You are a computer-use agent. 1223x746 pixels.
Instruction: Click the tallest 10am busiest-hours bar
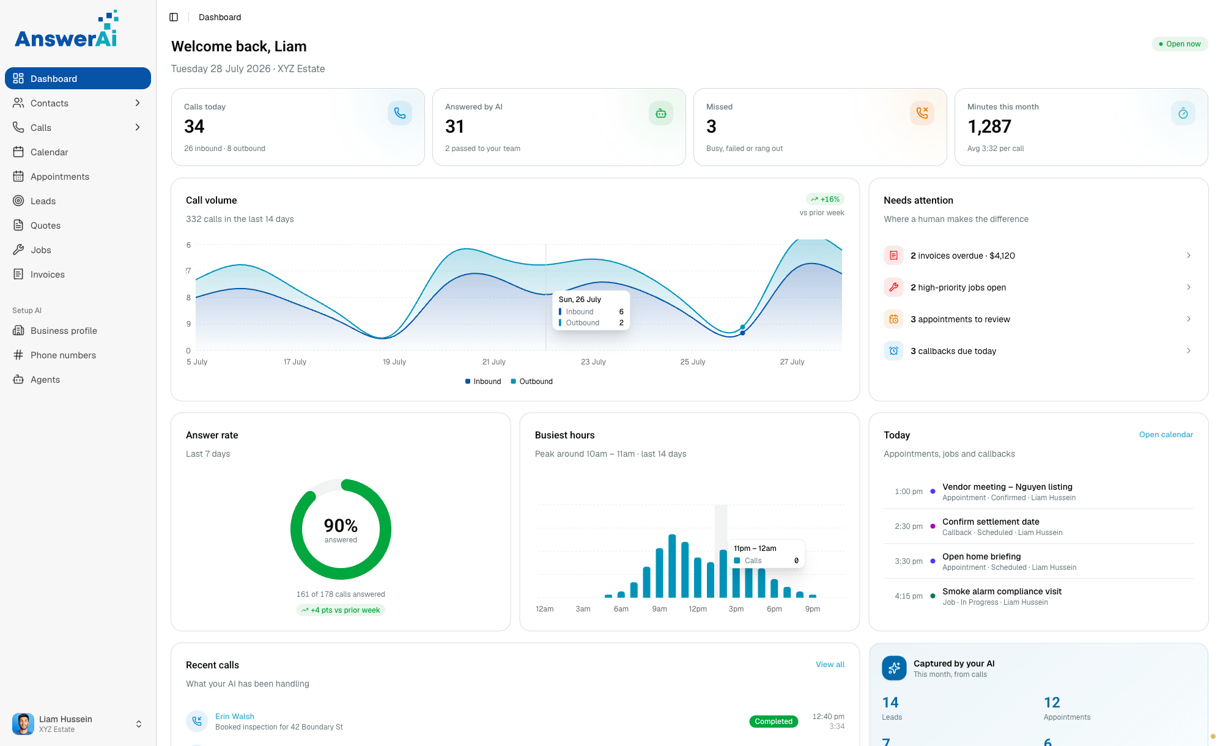672,566
